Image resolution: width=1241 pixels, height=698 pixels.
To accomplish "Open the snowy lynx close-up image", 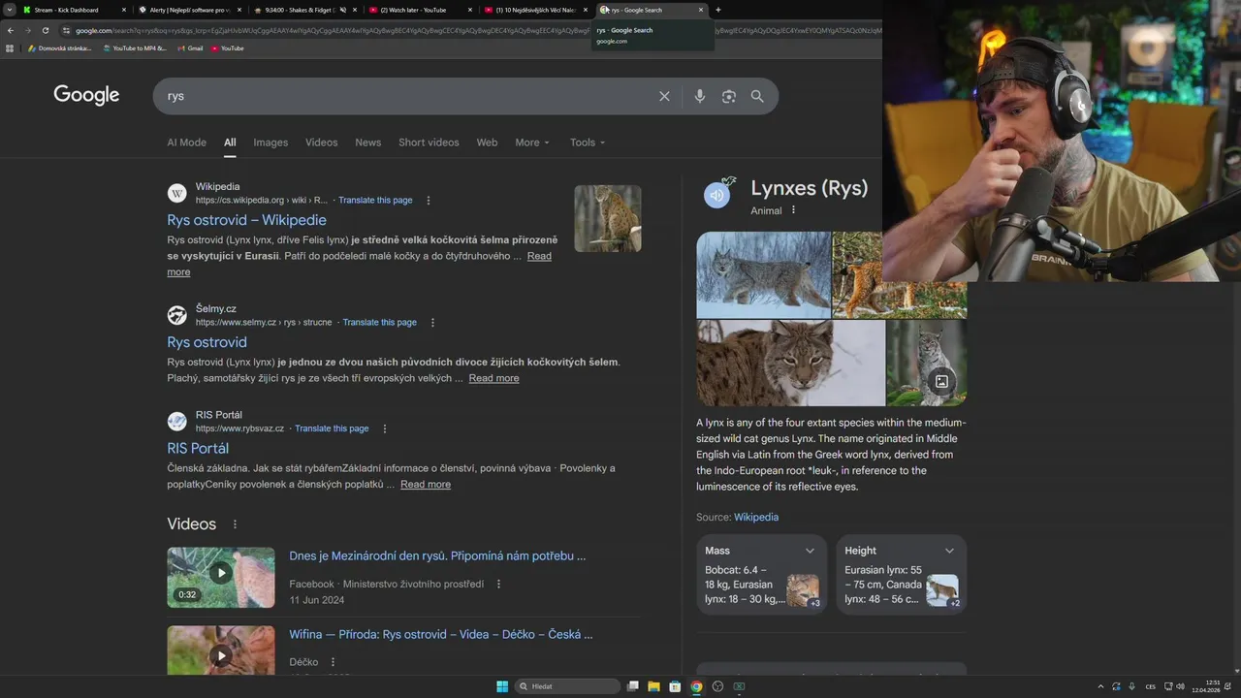I will (x=790, y=364).
